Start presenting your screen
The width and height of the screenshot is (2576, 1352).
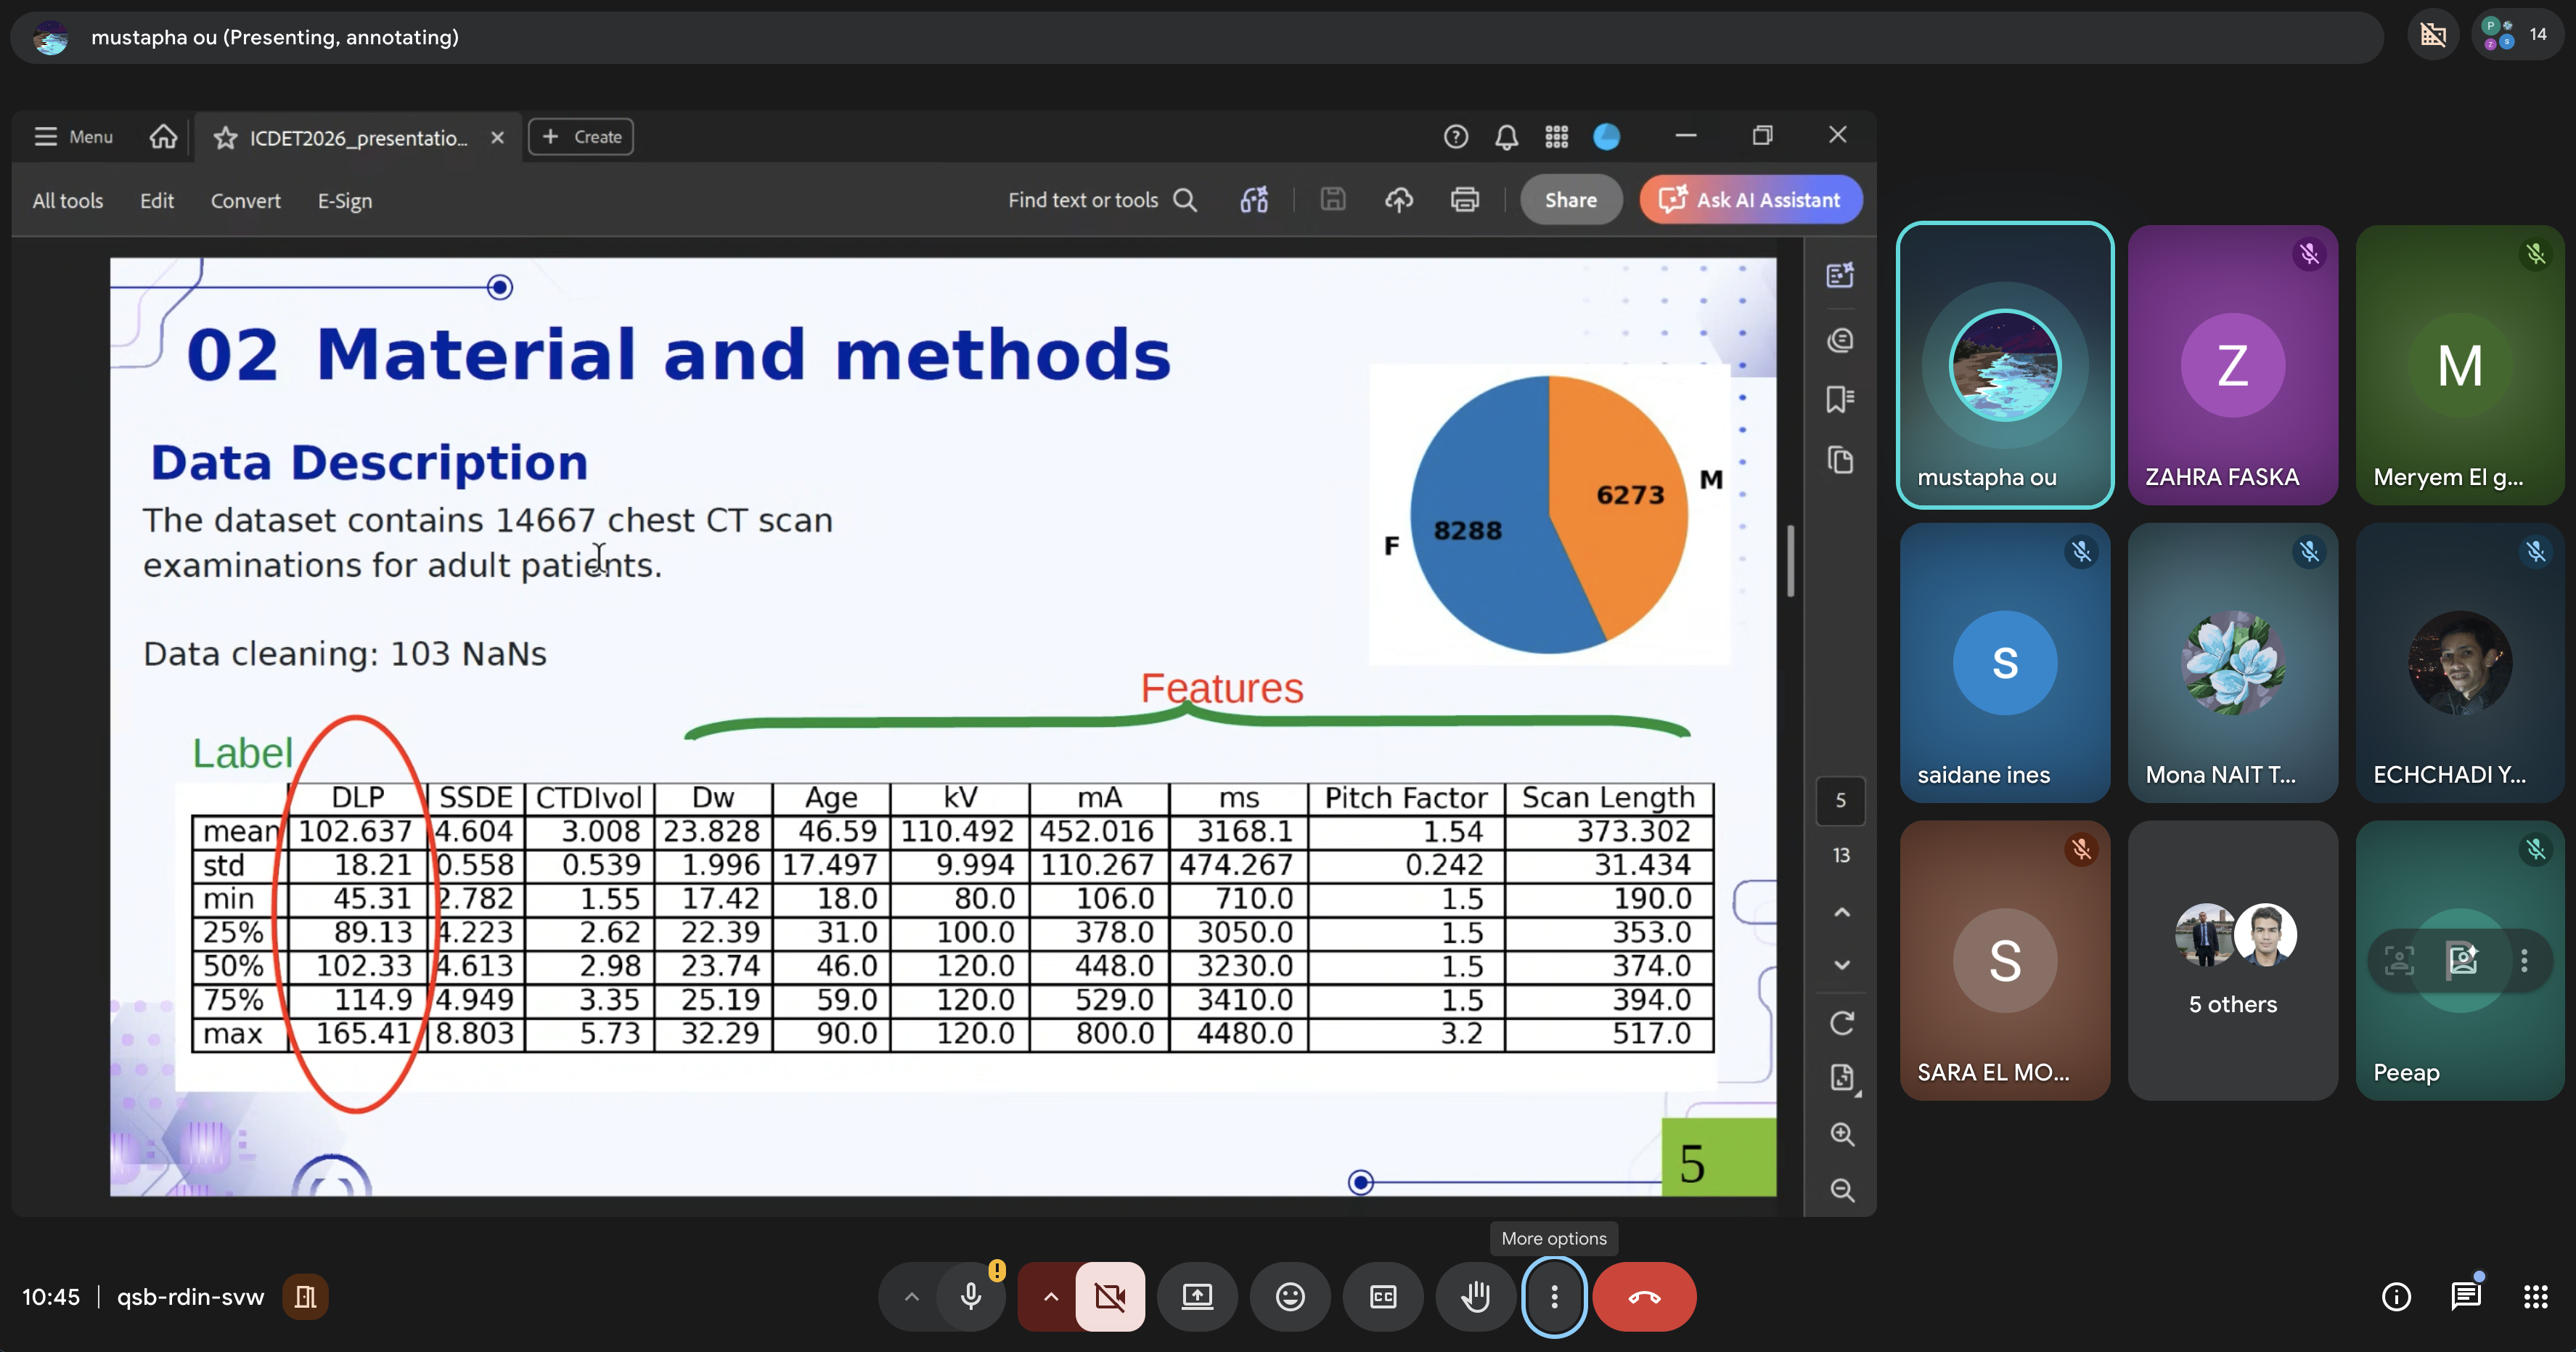(x=1197, y=1297)
